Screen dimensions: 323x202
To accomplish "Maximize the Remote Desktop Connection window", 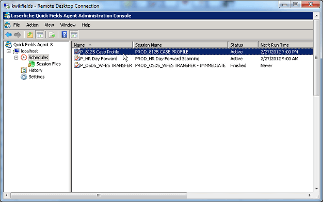I will (296, 4).
